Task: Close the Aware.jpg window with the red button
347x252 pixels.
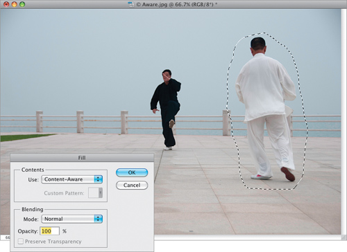Action: pyautogui.click(x=6, y=4)
